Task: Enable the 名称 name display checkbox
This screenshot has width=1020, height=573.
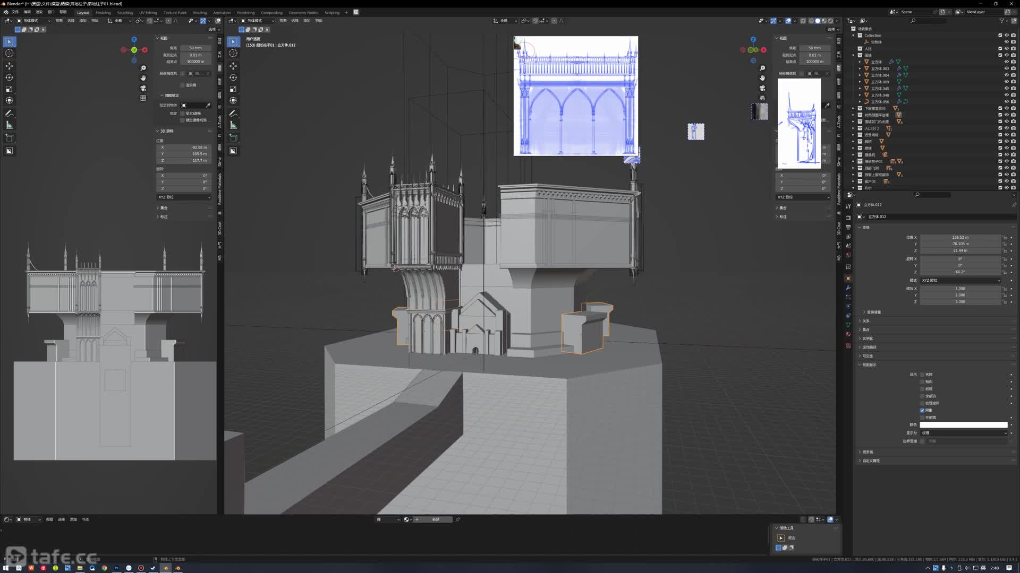Action: (922, 375)
